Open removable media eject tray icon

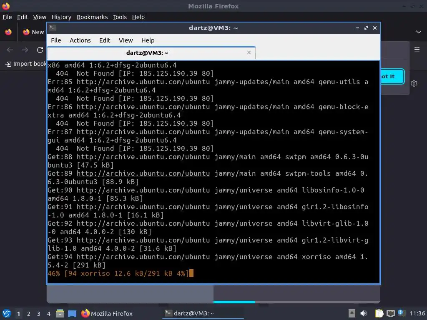coord(352,313)
